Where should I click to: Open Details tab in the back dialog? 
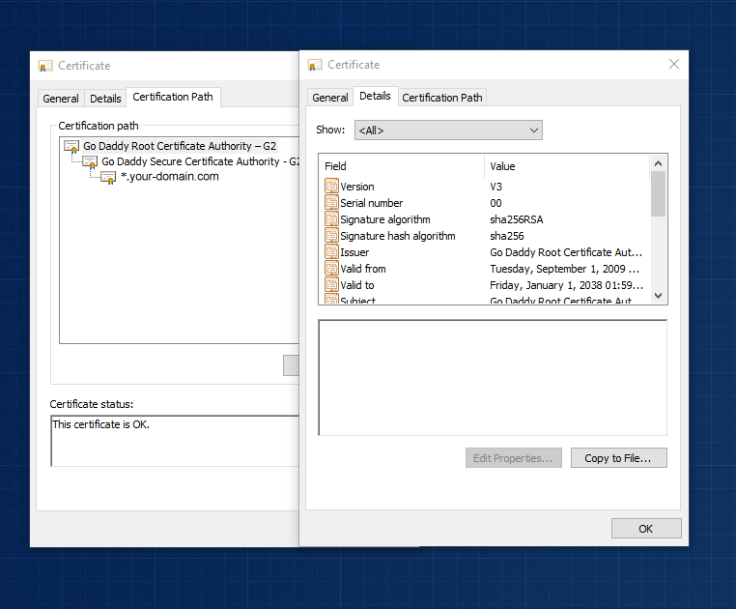105,99
